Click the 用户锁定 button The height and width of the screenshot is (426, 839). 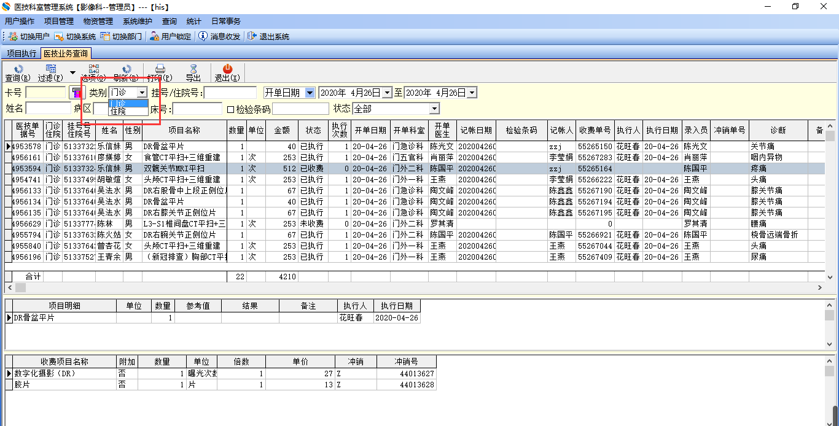[x=170, y=37]
